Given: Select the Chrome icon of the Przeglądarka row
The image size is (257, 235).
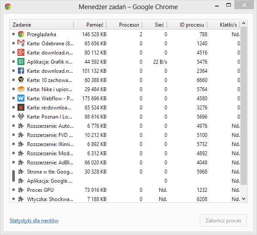Looking at the screenshot, I should [21, 34].
